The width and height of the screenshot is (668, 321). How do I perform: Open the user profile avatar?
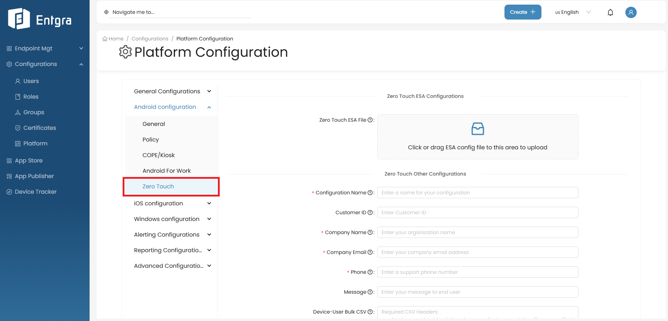click(631, 12)
